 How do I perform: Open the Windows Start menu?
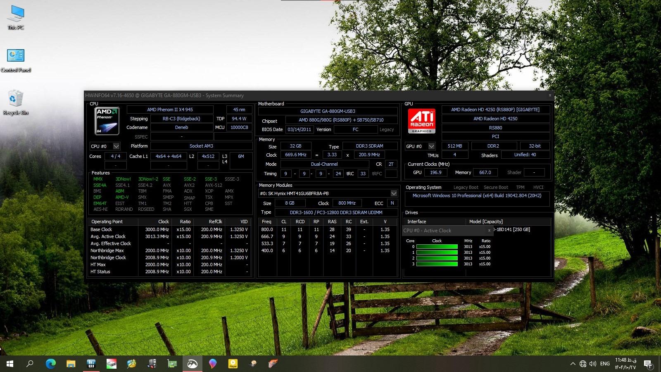click(10, 364)
